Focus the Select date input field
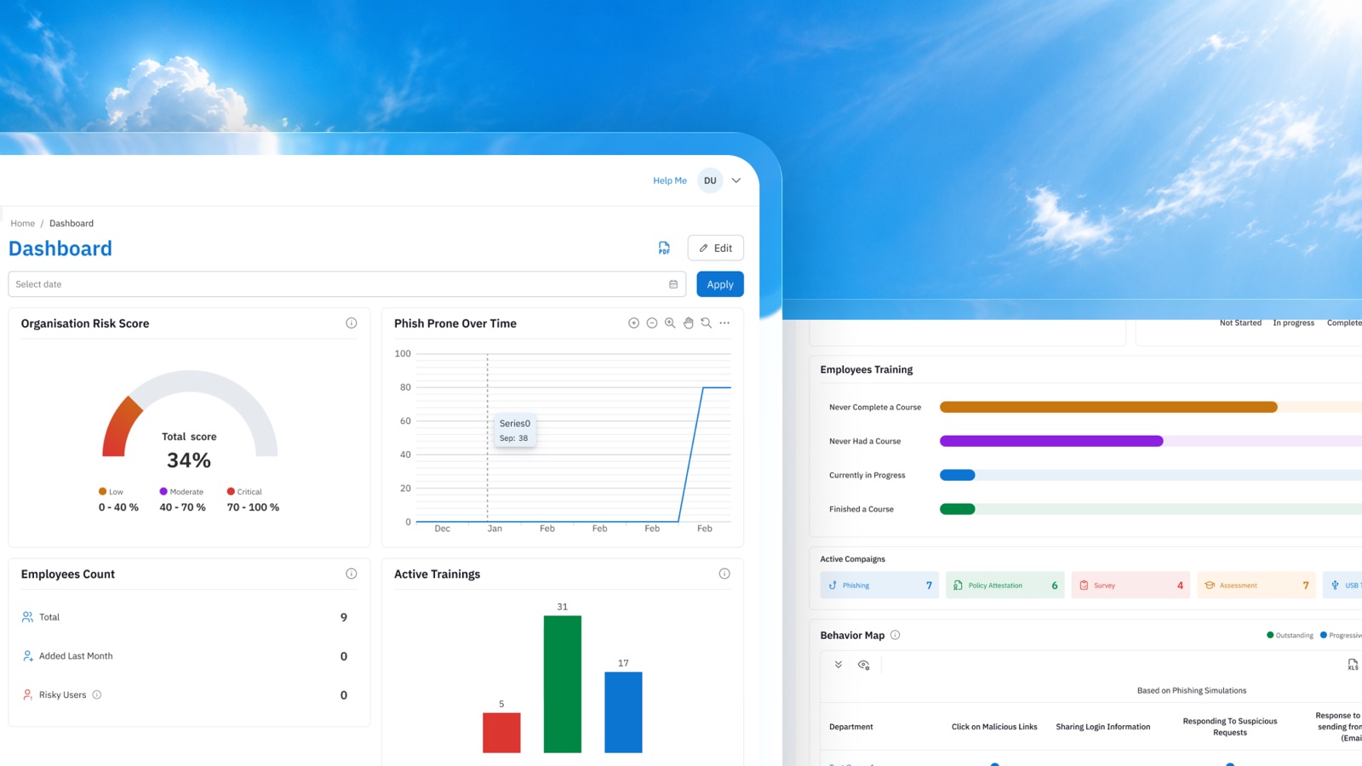This screenshot has height=766, width=1362. (x=346, y=284)
